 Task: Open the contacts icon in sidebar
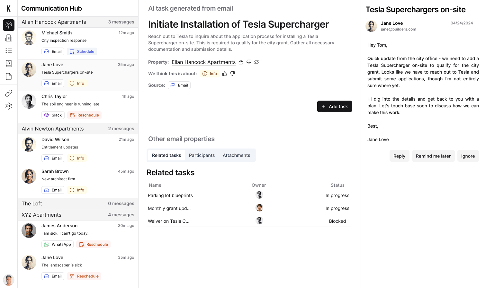9,64
